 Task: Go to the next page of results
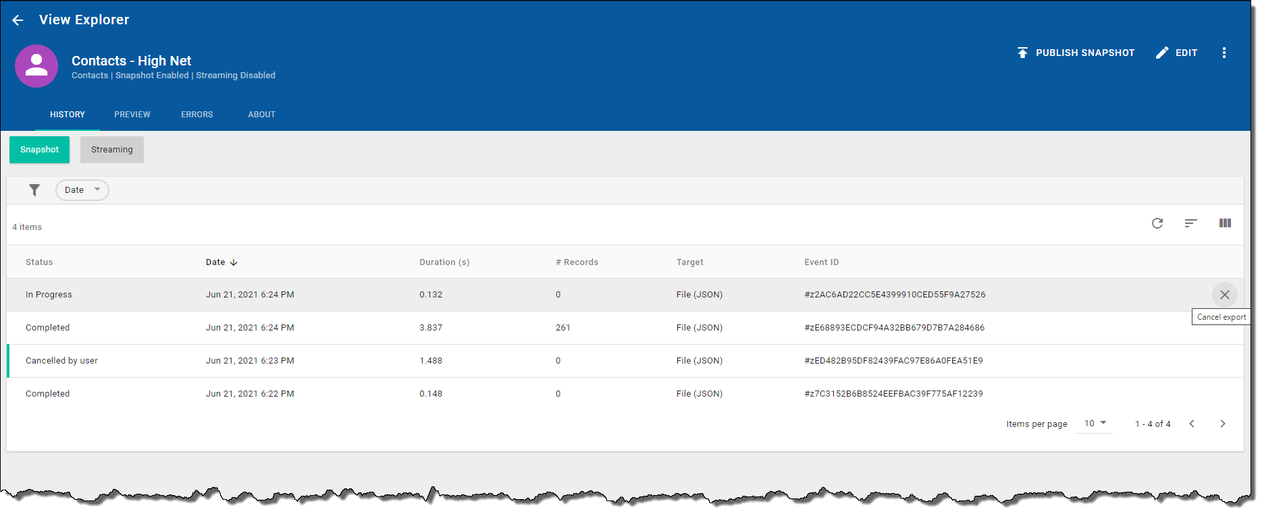(1222, 424)
